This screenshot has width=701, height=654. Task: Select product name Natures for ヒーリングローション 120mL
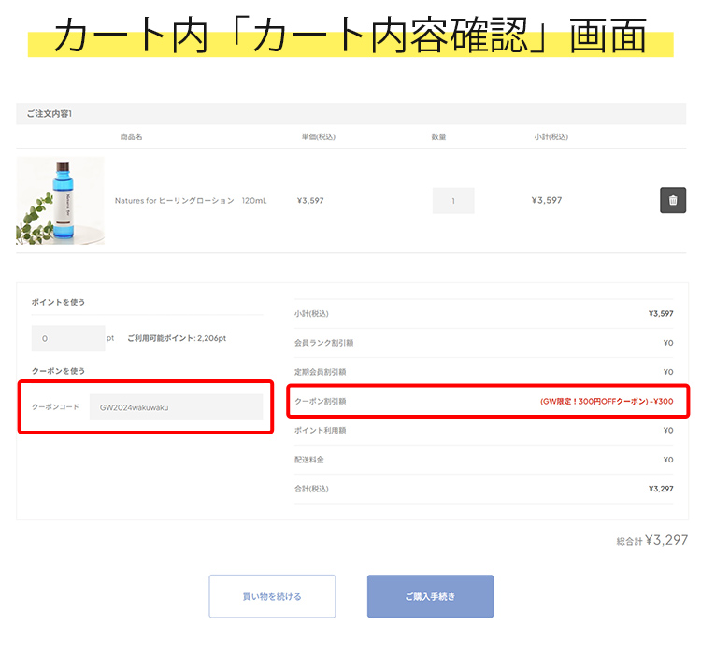(x=191, y=201)
